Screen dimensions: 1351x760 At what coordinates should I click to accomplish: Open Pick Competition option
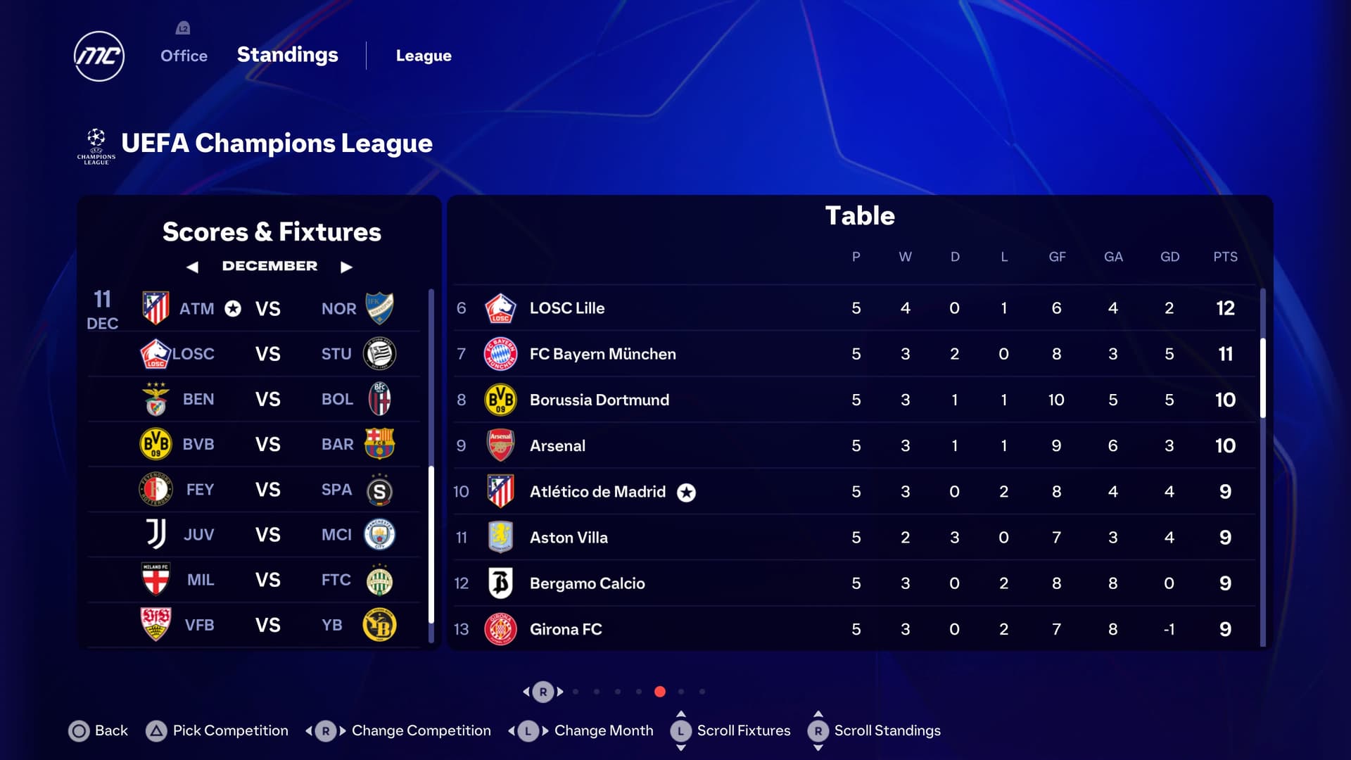tap(217, 730)
